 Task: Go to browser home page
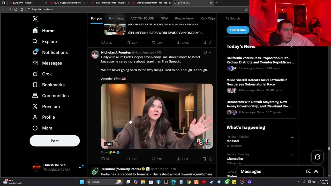click(x=22, y=9)
